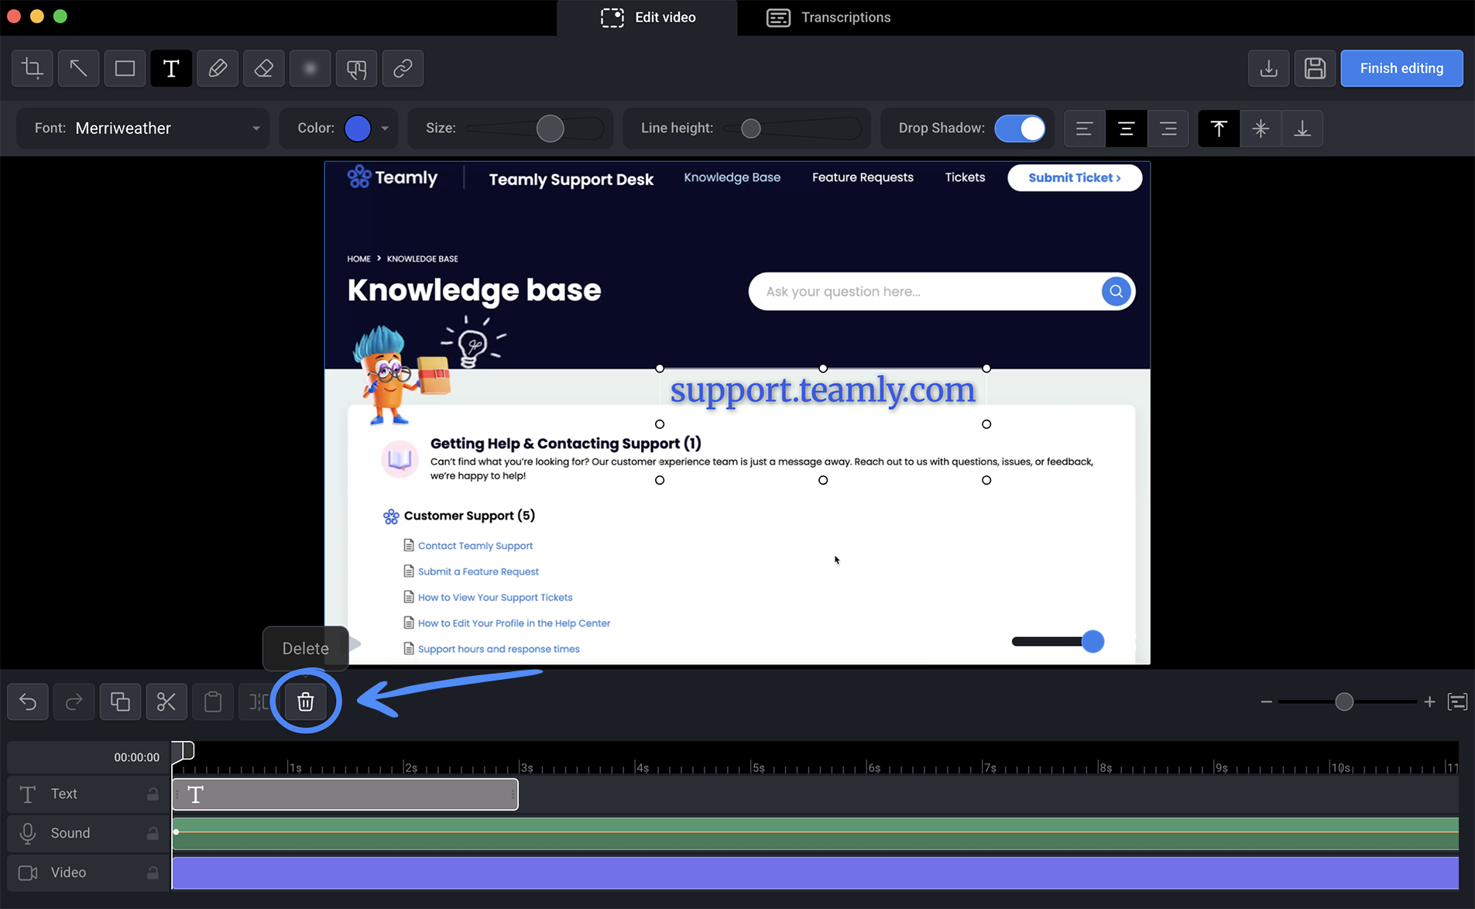Click the blue text color swatch
Image resolution: width=1475 pixels, height=909 pixels.
358,129
